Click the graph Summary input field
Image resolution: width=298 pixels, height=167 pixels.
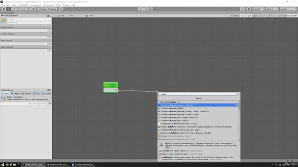click(29, 22)
